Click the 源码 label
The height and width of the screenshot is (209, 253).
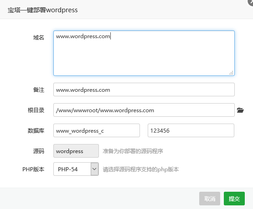[x=39, y=151]
